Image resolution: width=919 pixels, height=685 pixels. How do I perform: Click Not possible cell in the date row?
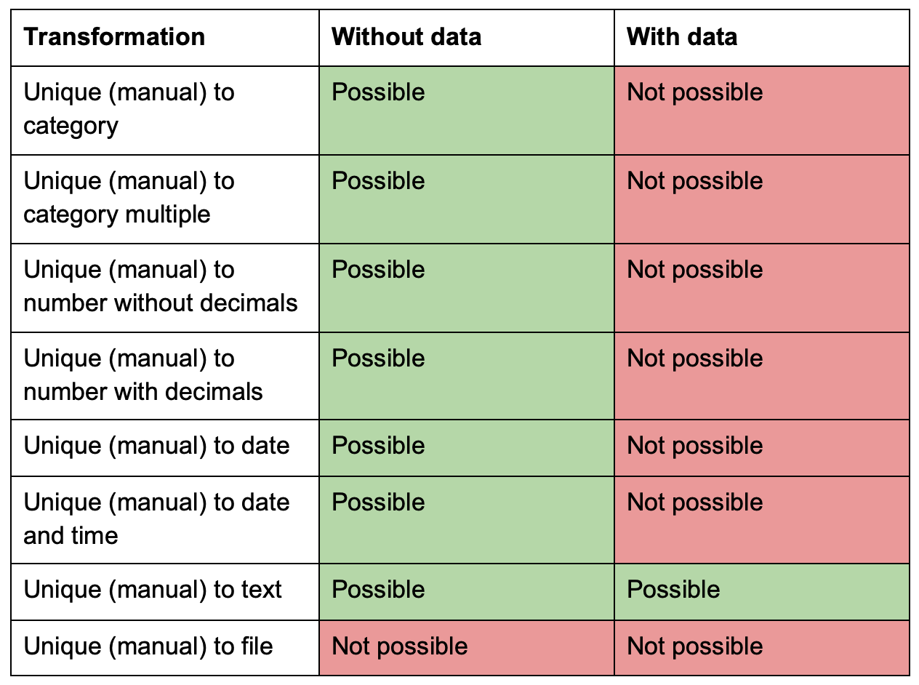(762, 448)
